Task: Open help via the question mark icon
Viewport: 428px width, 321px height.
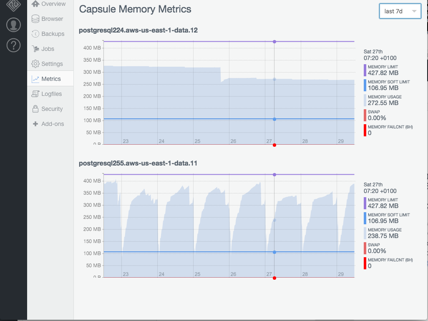Action: pos(13,45)
